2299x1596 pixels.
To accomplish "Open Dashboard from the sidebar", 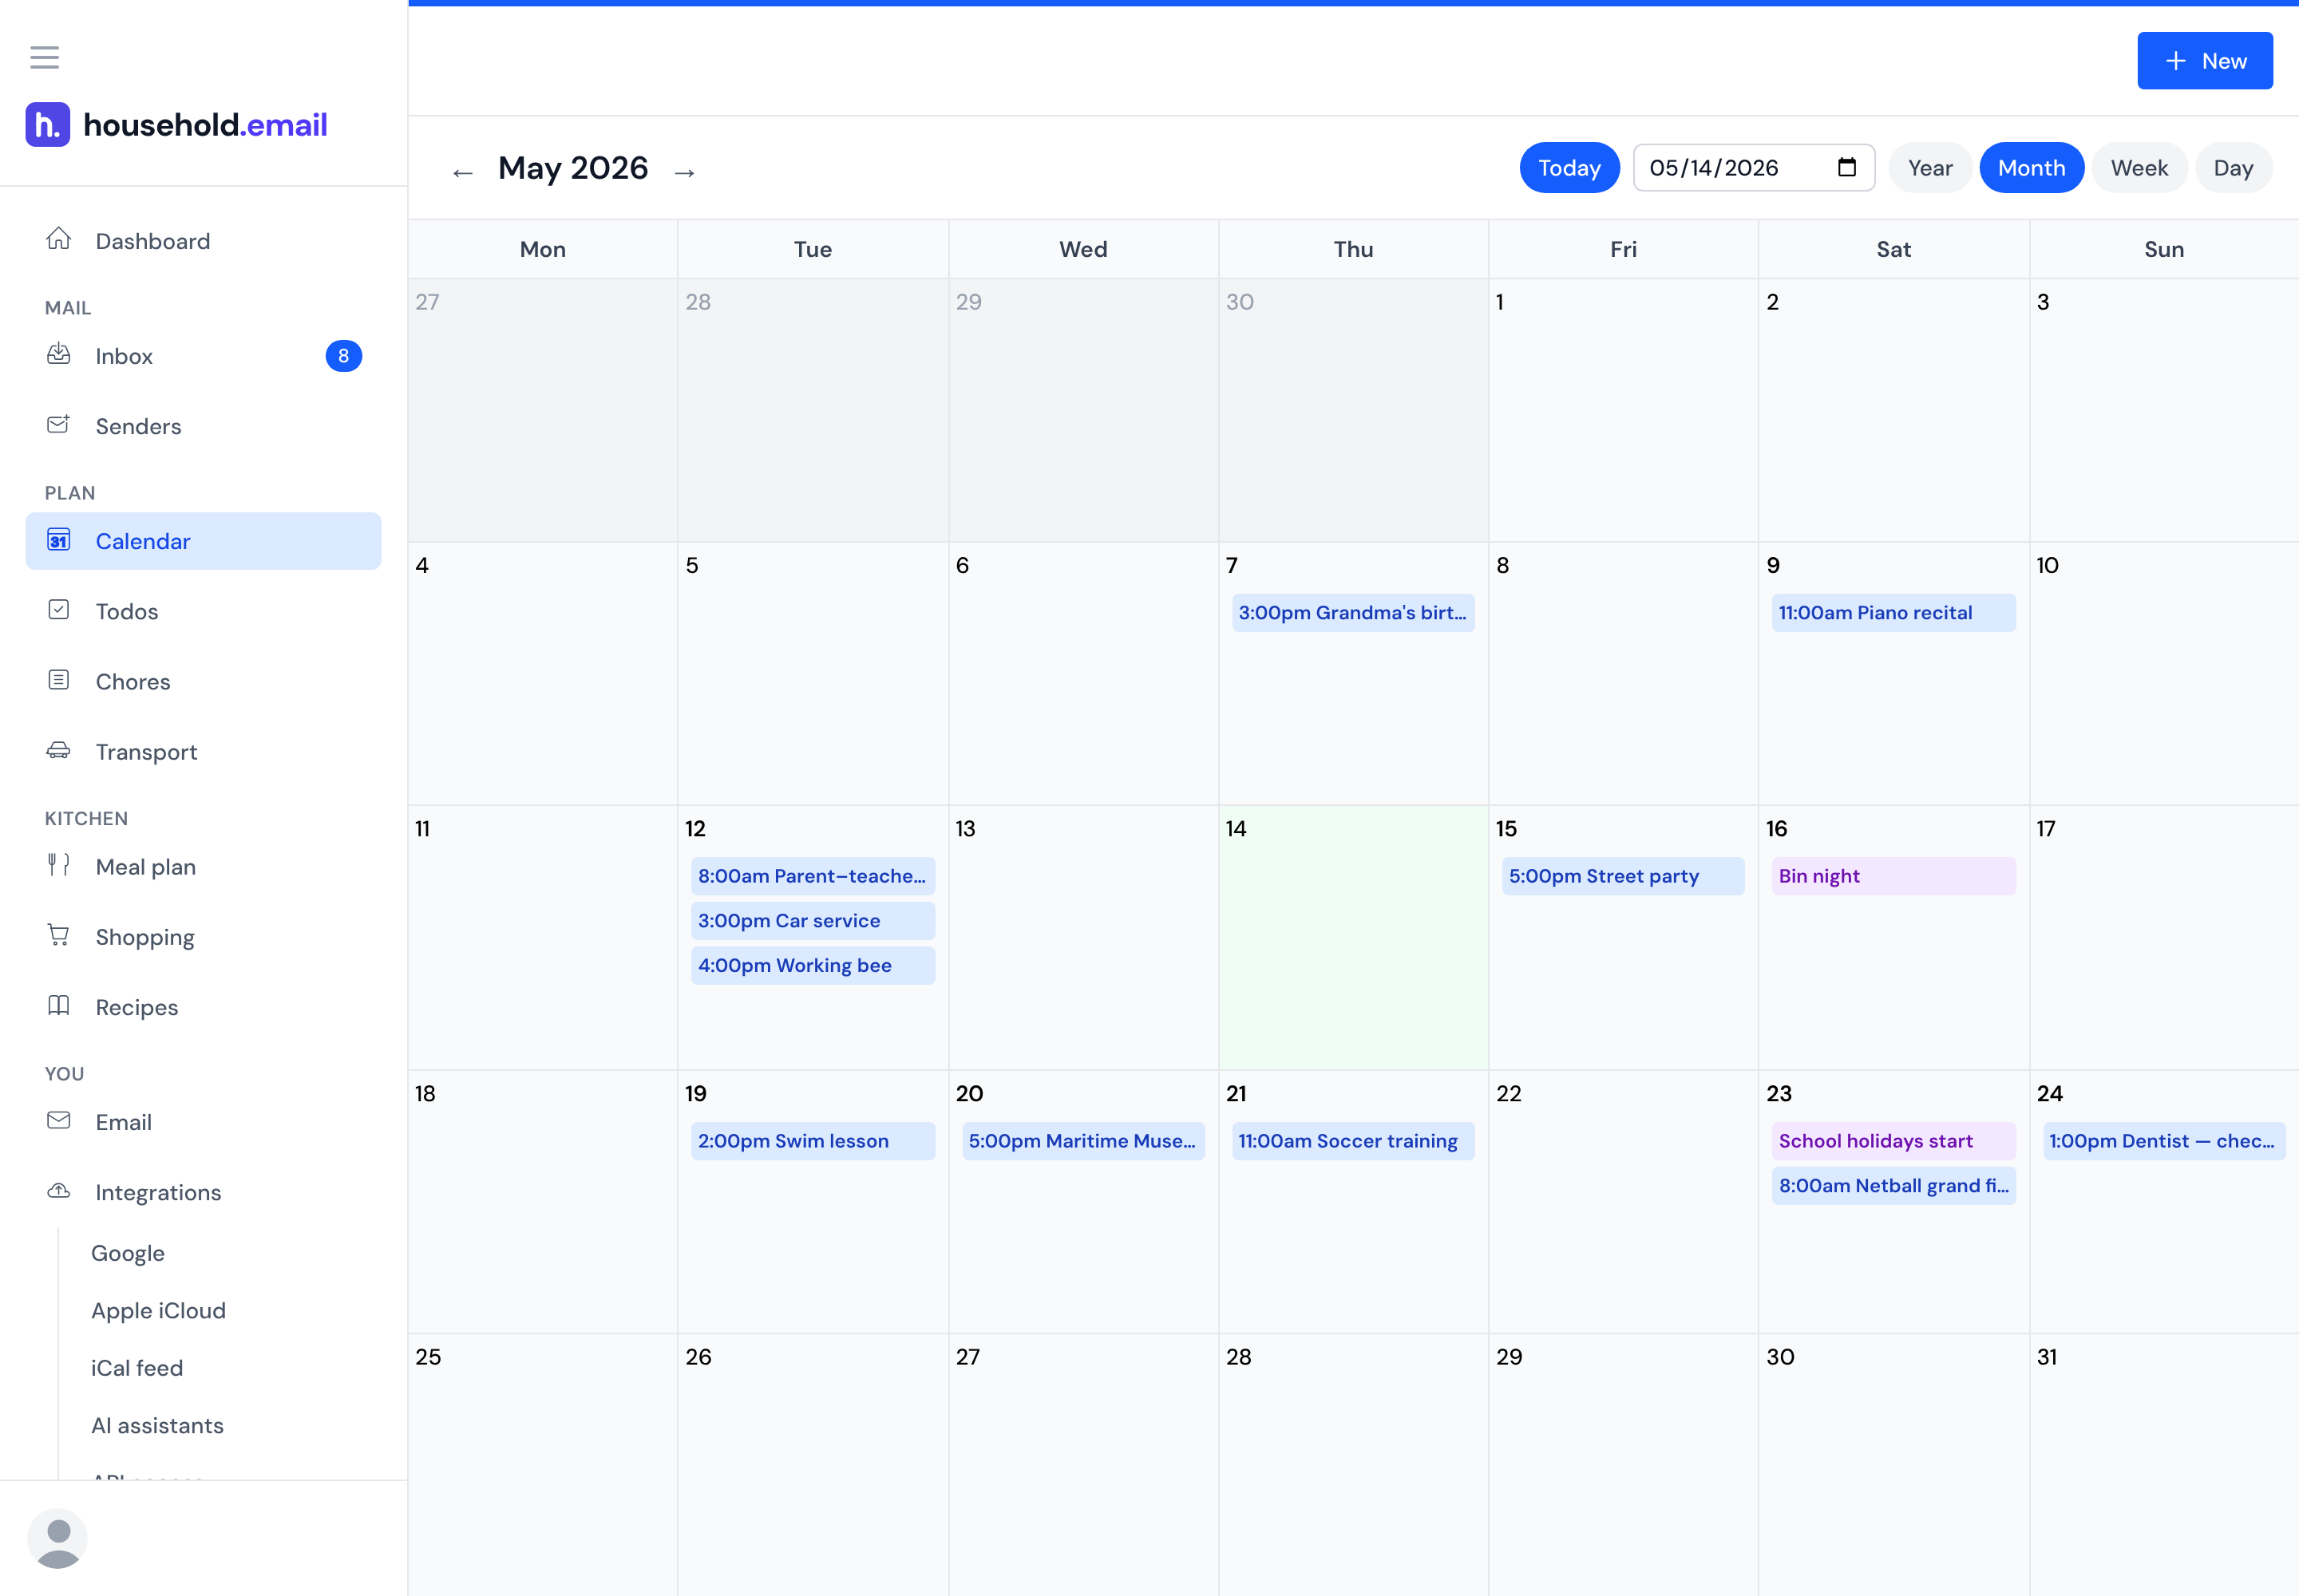I will click(x=203, y=241).
